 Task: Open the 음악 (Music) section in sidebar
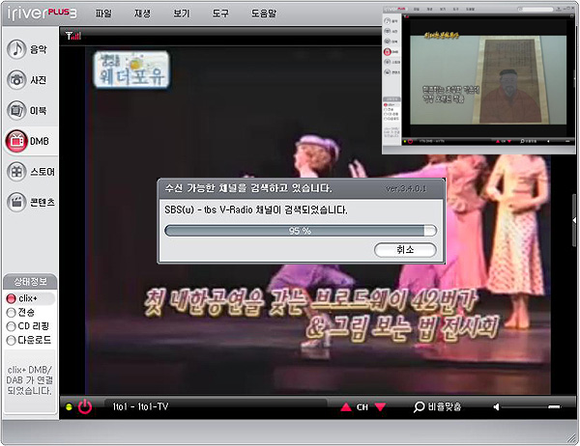click(27, 49)
